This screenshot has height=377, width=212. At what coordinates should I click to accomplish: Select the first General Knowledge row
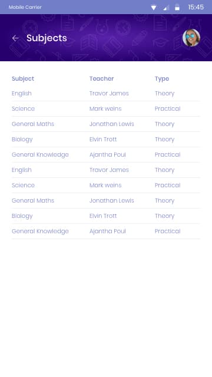click(106, 154)
